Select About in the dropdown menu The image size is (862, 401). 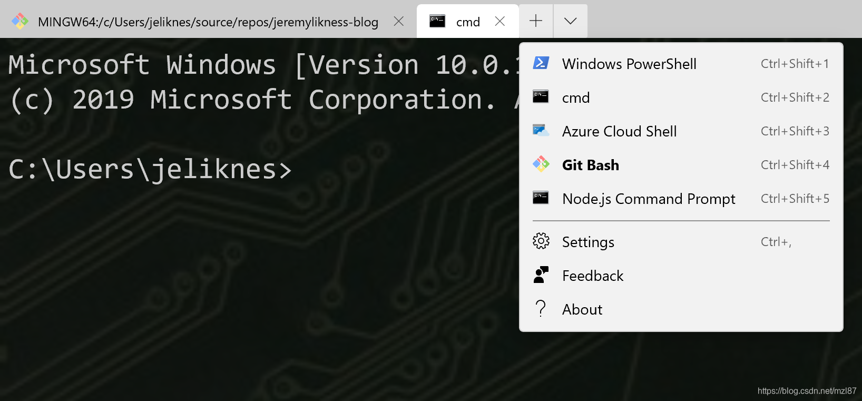pos(681,309)
